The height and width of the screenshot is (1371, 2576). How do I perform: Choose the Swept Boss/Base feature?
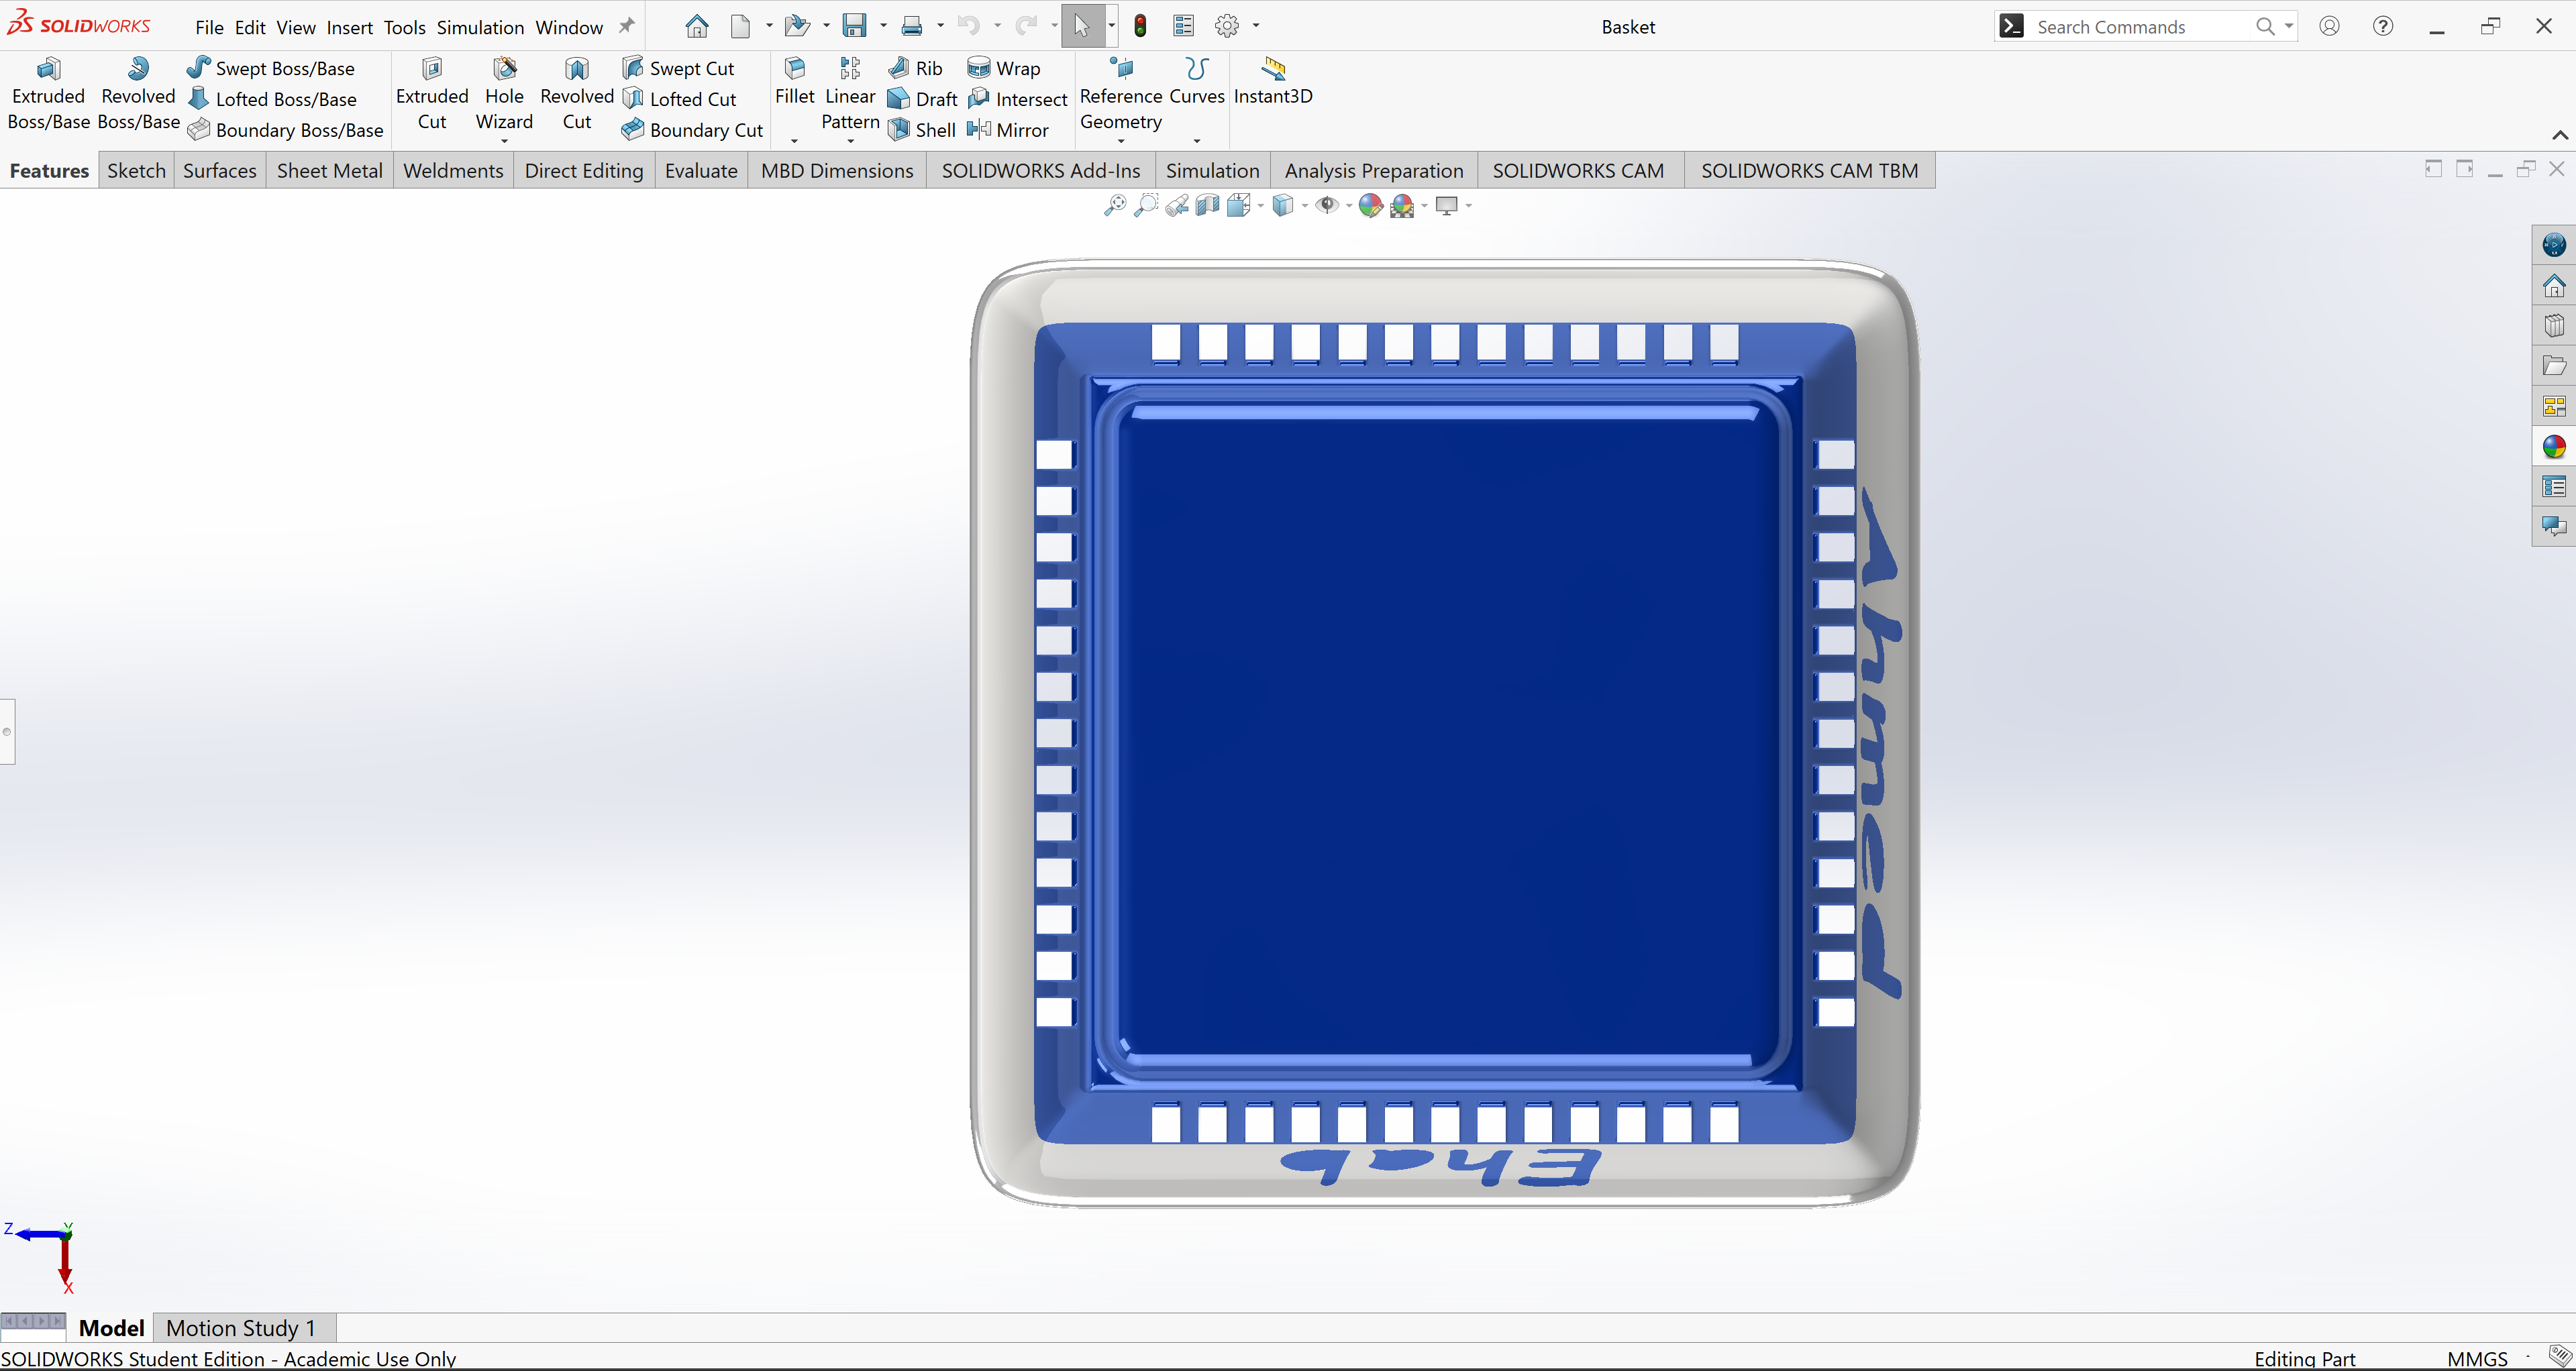(x=271, y=68)
